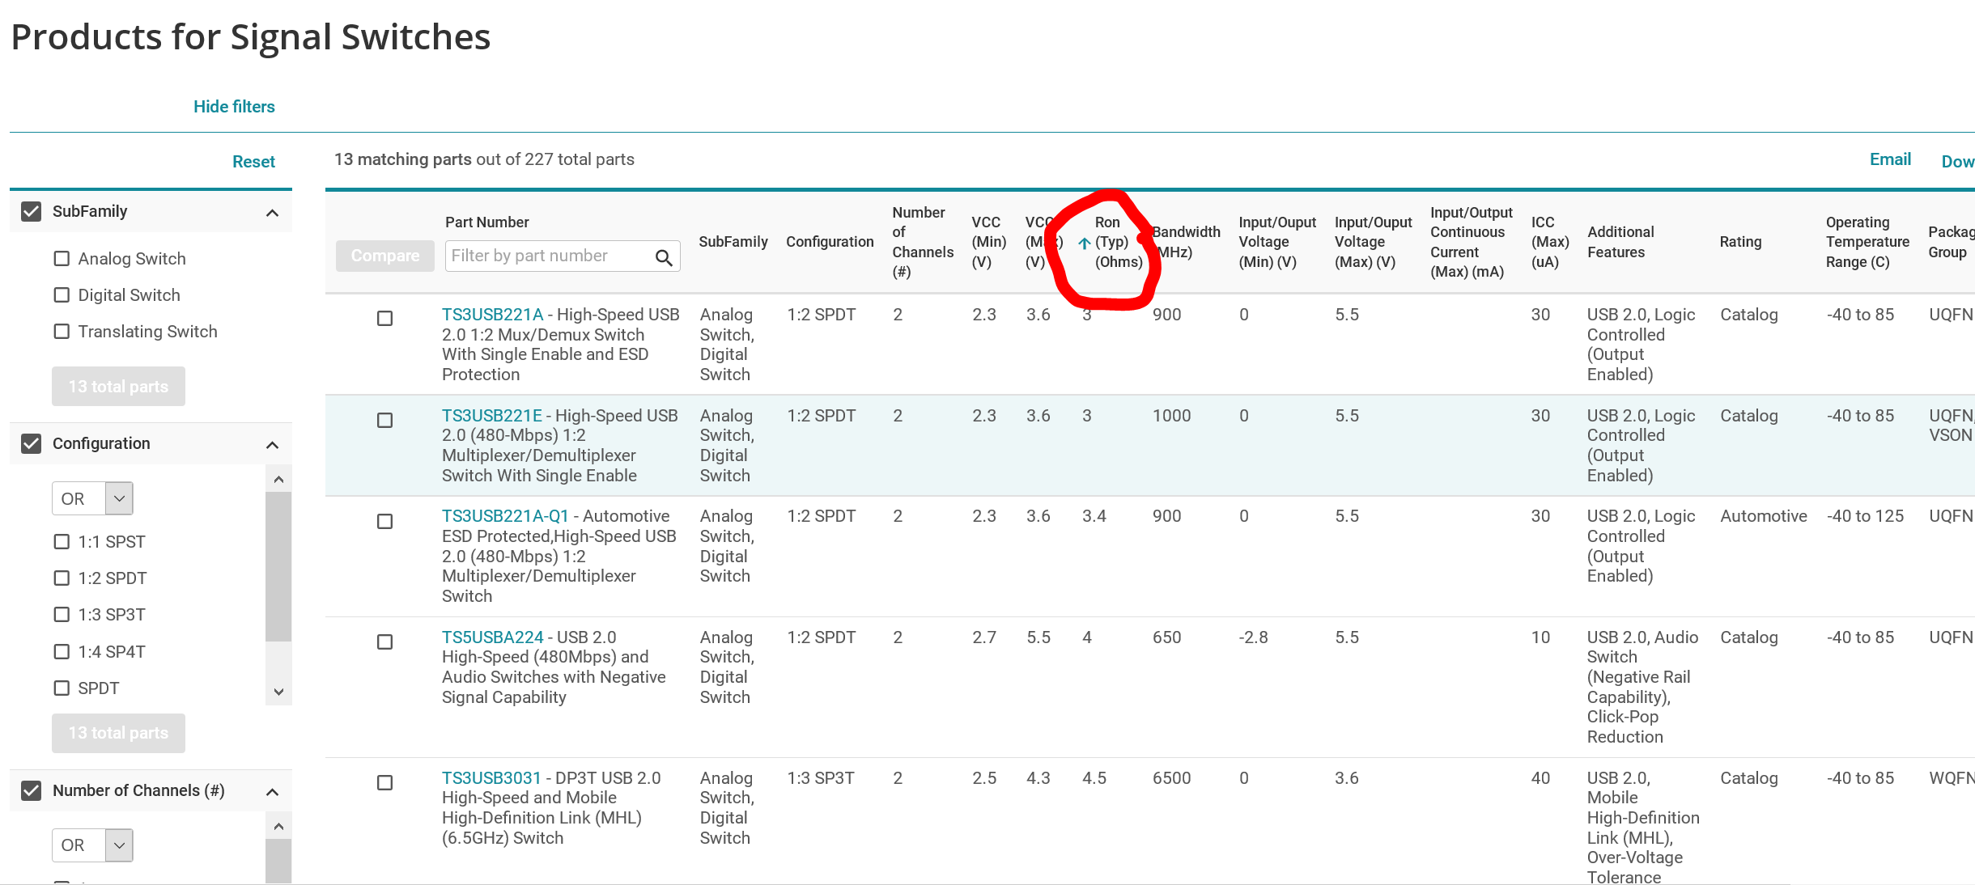Image resolution: width=1975 pixels, height=885 pixels.
Task: Select the TS3USB221A-Q1 row checkbox
Action: 385,521
